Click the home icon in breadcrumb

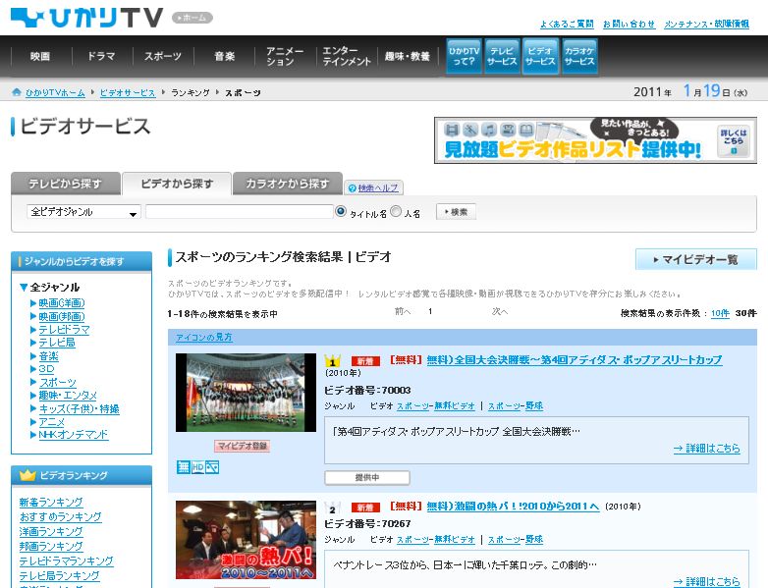click(17, 92)
